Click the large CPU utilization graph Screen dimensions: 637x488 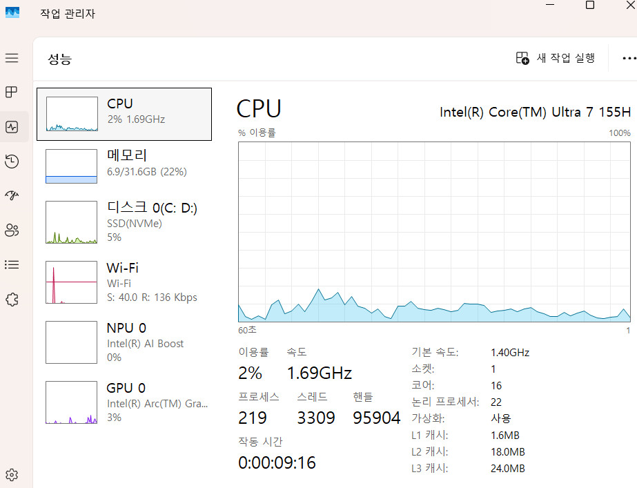[435, 231]
